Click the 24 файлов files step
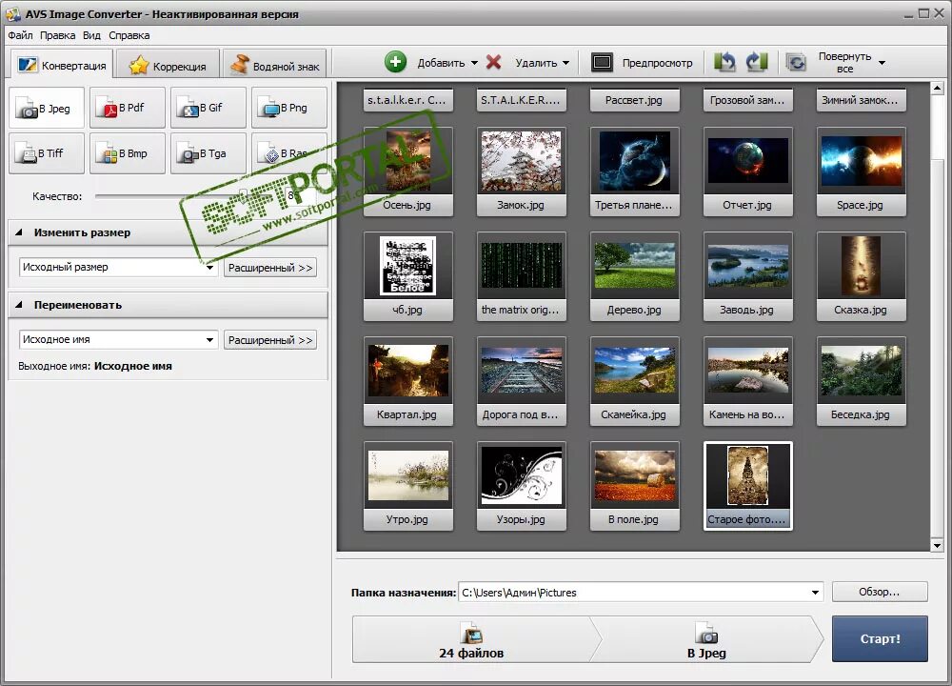 click(471, 639)
